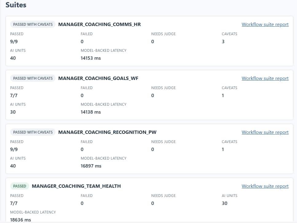Click PASSED WITH CAVEATS badge on RECOGNITION_PW suite
The height and width of the screenshot is (223, 297).
33,132
